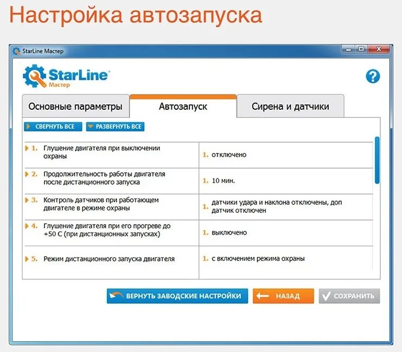Open the Сирена и датчики tab
The height and width of the screenshot is (352, 402).
[290, 106]
